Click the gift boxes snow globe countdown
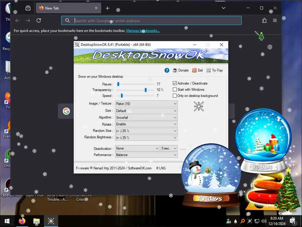This screenshot has width=302, height=227. click(263, 141)
